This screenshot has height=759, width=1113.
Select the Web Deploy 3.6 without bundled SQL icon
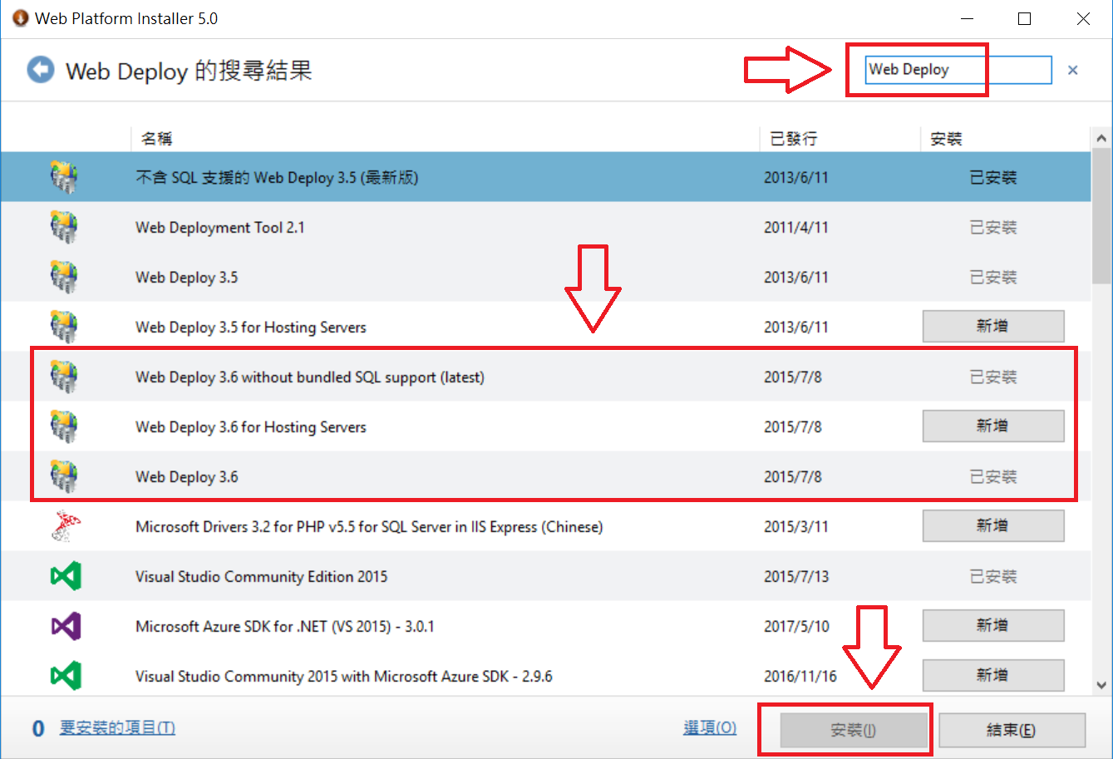(64, 377)
